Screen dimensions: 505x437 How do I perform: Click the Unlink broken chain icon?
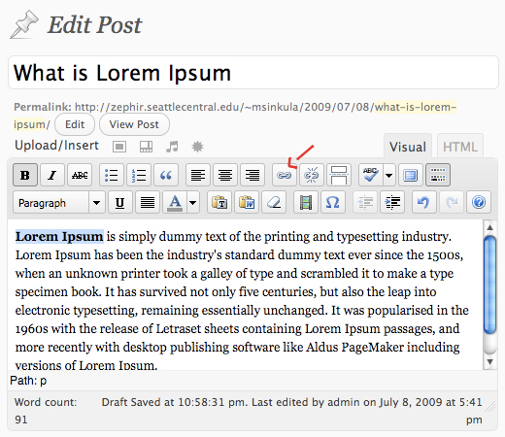312,175
